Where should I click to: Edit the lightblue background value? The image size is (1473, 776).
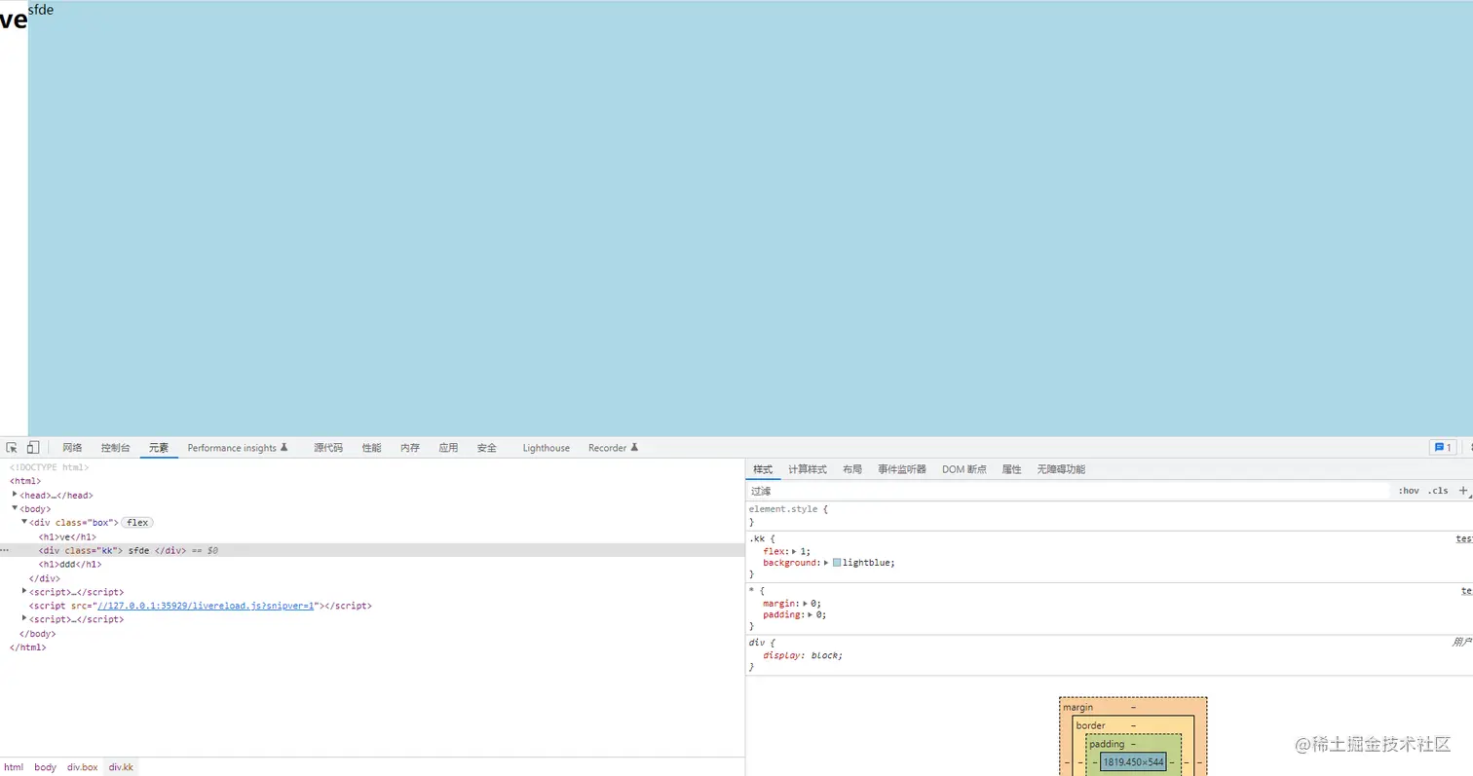pos(867,563)
